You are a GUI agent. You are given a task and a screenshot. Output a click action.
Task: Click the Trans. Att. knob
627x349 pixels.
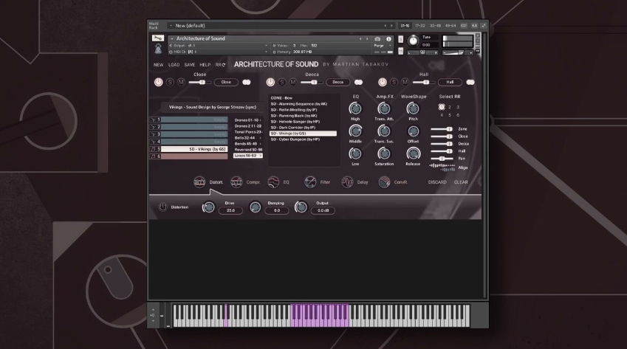tap(384, 108)
